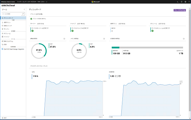191x120 pixels.
Task: Click the Microsoft logo in the header
Action: pyautogui.click(x=95, y=2)
